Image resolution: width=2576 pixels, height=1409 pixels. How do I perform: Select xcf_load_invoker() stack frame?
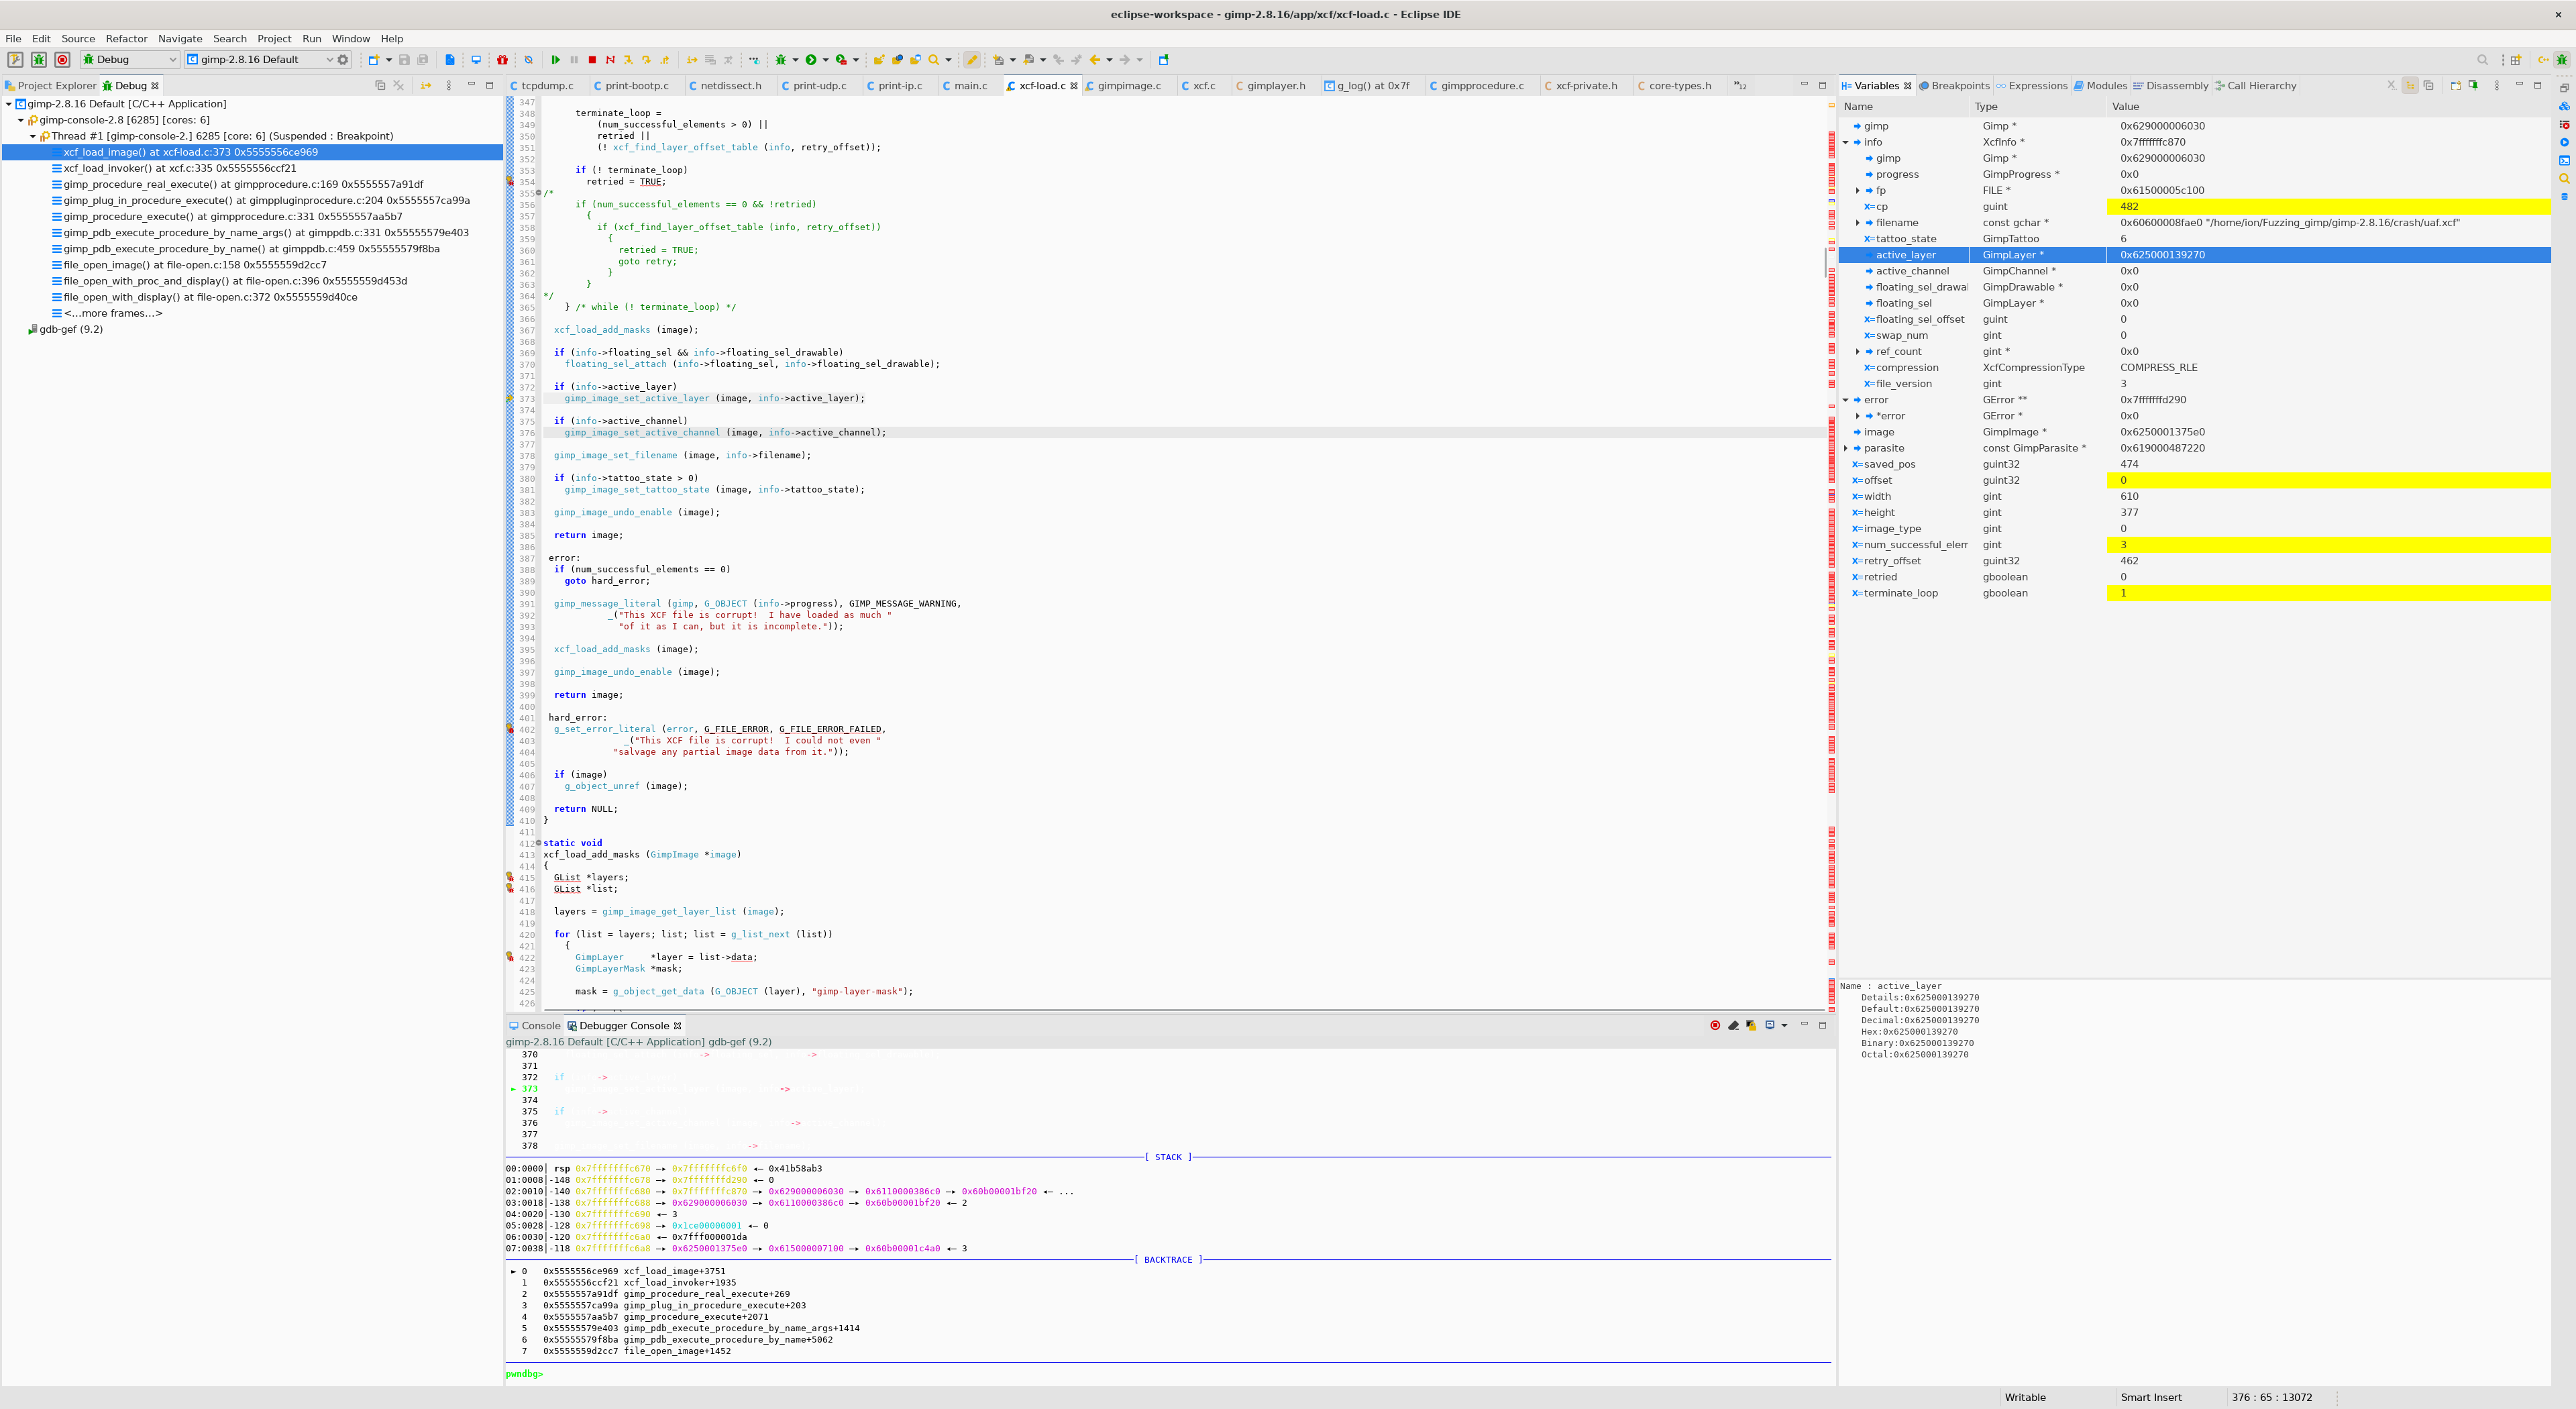(x=180, y=168)
